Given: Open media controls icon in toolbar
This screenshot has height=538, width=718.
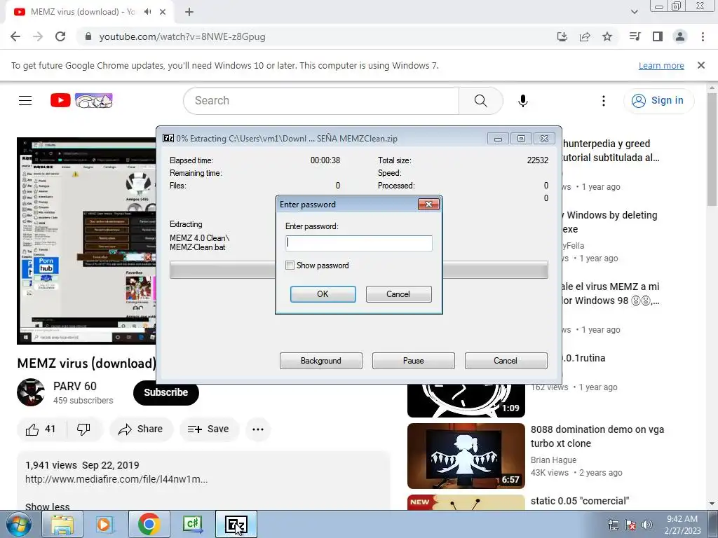Looking at the screenshot, I should 635,36.
